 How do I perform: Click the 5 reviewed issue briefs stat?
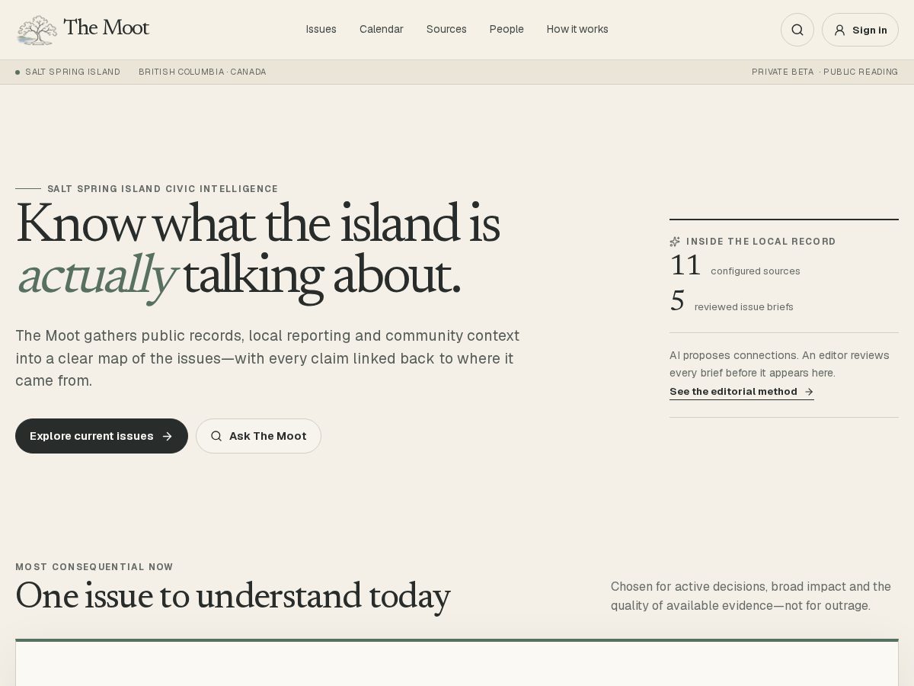[x=731, y=302]
